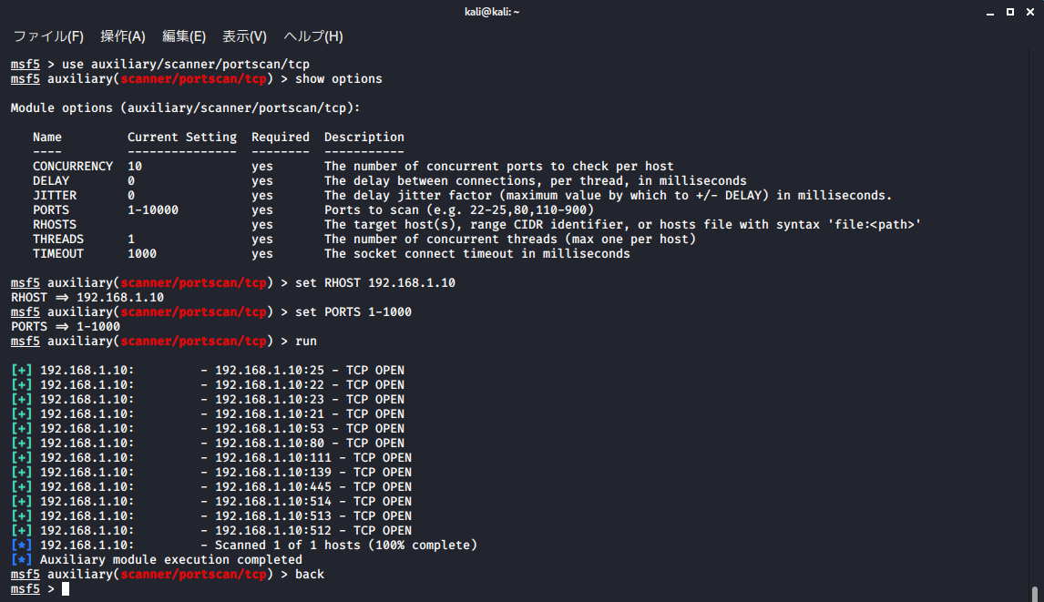Click the cursor at the msf5 prompt
Image resolution: width=1044 pixels, height=602 pixels.
66,588
